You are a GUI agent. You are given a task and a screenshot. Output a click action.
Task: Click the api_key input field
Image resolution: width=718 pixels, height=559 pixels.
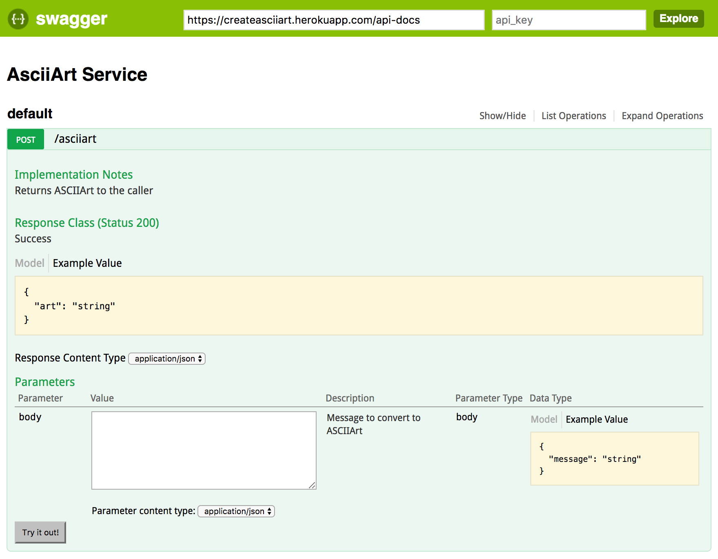tap(568, 20)
